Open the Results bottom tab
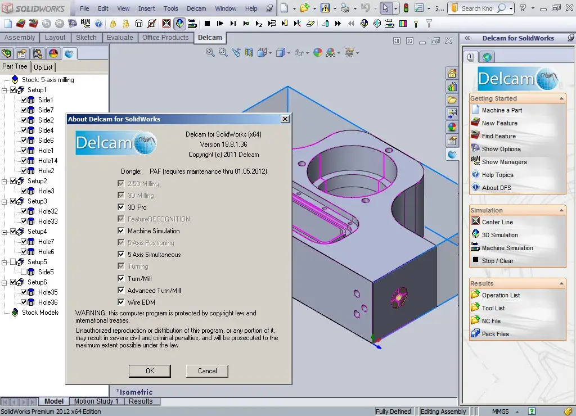Viewport: 576px width, 416px height. point(141,401)
